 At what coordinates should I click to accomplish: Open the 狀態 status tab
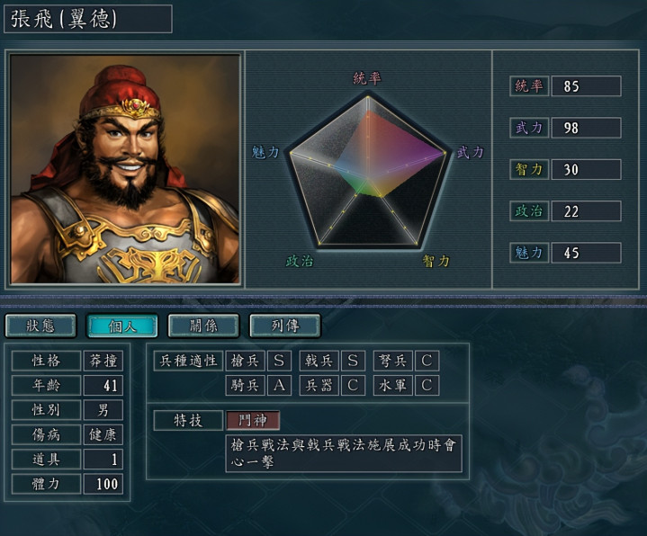(x=40, y=326)
